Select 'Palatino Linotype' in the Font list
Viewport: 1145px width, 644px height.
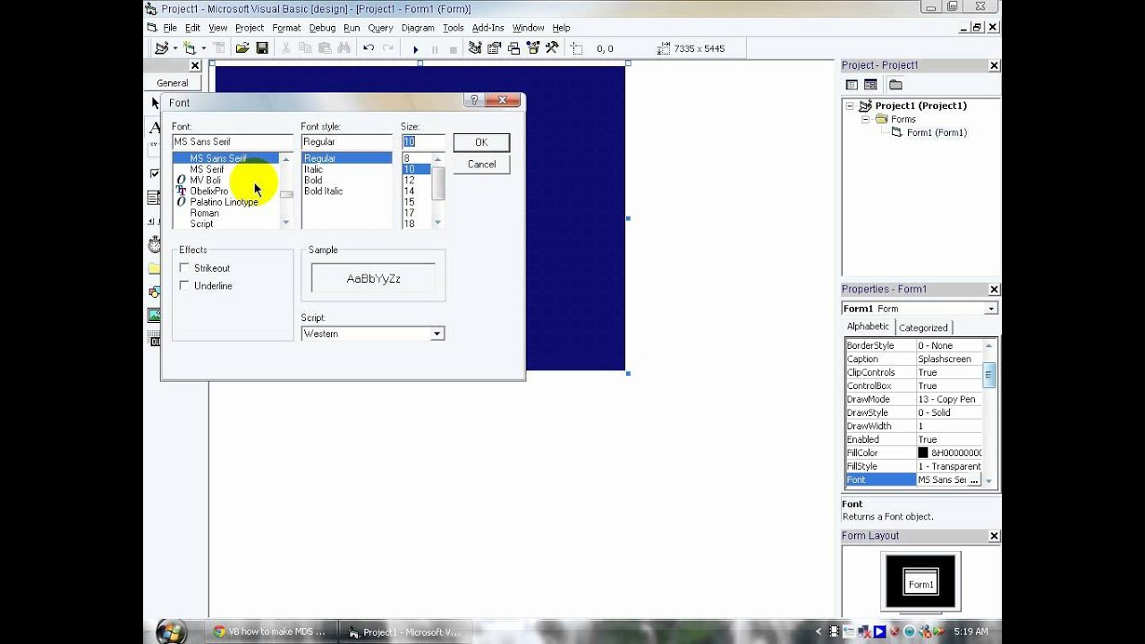(x=224, y=202)
